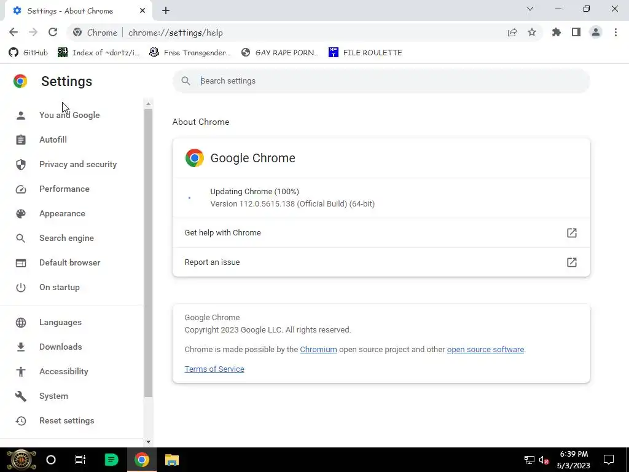
Task: Click the Performance gauge icon
Action: [x=21, y=189]
